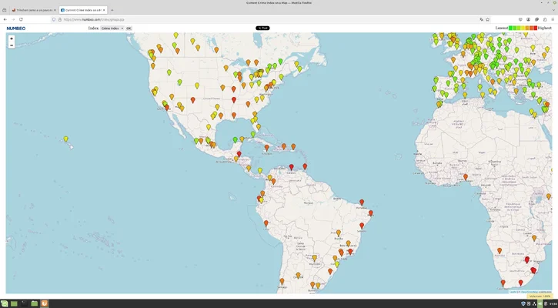This screenshot has width=558, height=308.
Task: Click the orange marker in Namibia
Action: [500, 250]
